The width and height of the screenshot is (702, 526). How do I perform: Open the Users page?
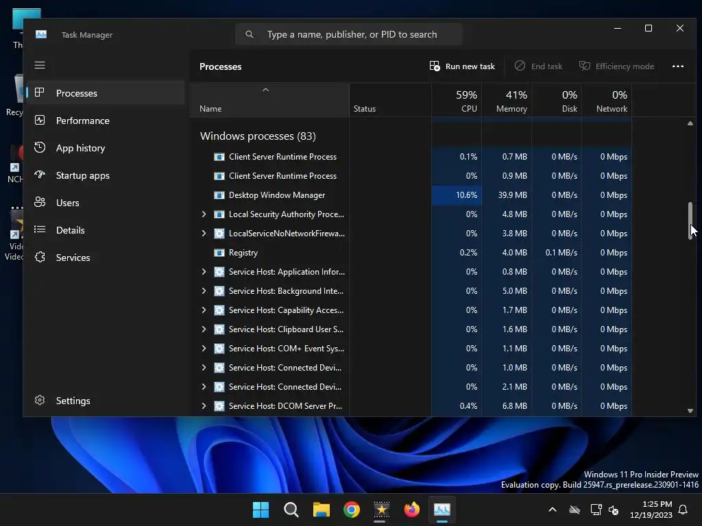coord(106,202)
